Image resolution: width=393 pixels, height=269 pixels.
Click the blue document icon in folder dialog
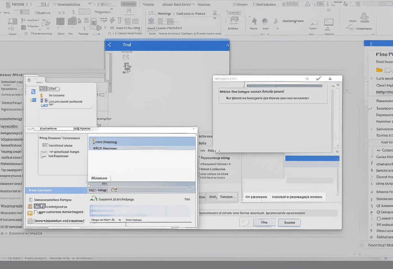[33, 92]
